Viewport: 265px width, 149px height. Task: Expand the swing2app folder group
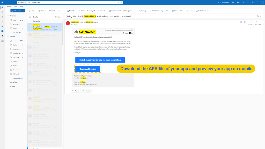[x=8, y=82]
